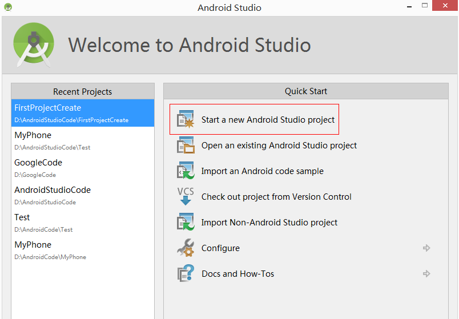Click the import code sample icon
459x319 pixels.
pos(186,171)
